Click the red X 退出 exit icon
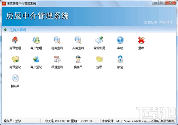 pos(141,40)
